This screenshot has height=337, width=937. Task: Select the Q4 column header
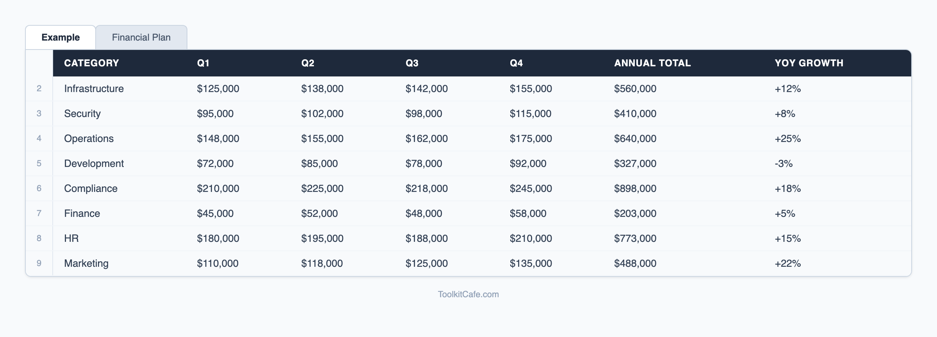[x=516, y=63]
